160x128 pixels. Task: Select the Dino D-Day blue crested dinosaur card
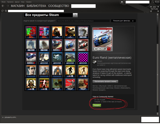(x=31, y=45)
